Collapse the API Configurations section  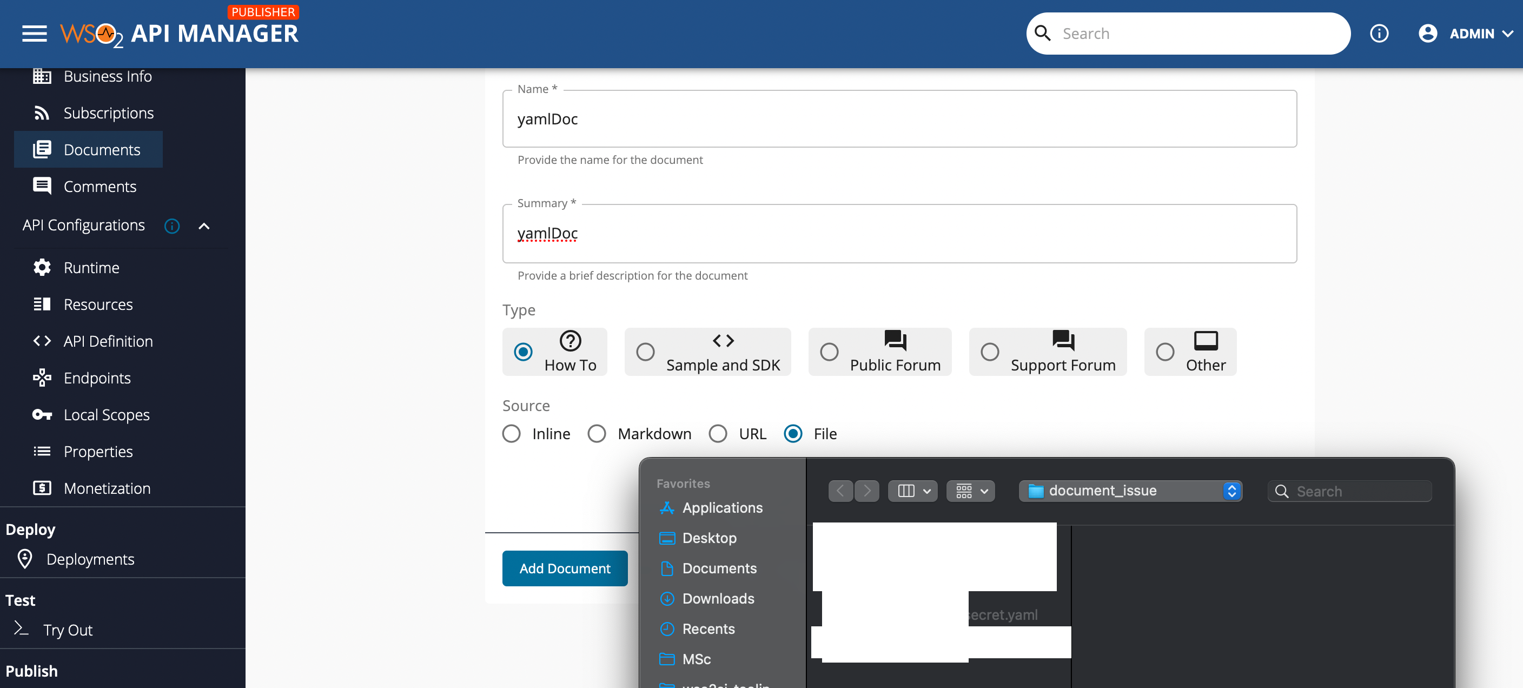pyautogui.click(x=204, y=226)
